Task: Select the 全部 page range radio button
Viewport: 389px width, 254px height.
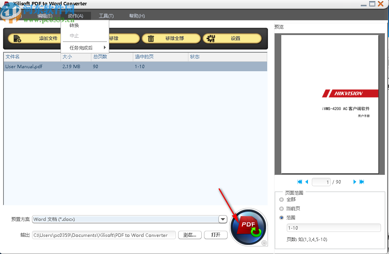Action: pyautogui.click(x=281, y=199)
